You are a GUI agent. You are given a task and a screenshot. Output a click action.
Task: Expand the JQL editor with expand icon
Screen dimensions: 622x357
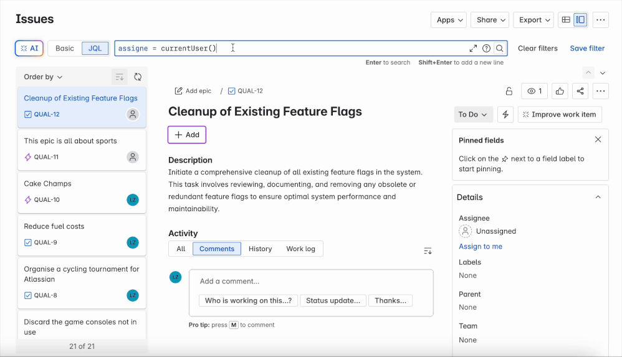(x=473, y=48)
